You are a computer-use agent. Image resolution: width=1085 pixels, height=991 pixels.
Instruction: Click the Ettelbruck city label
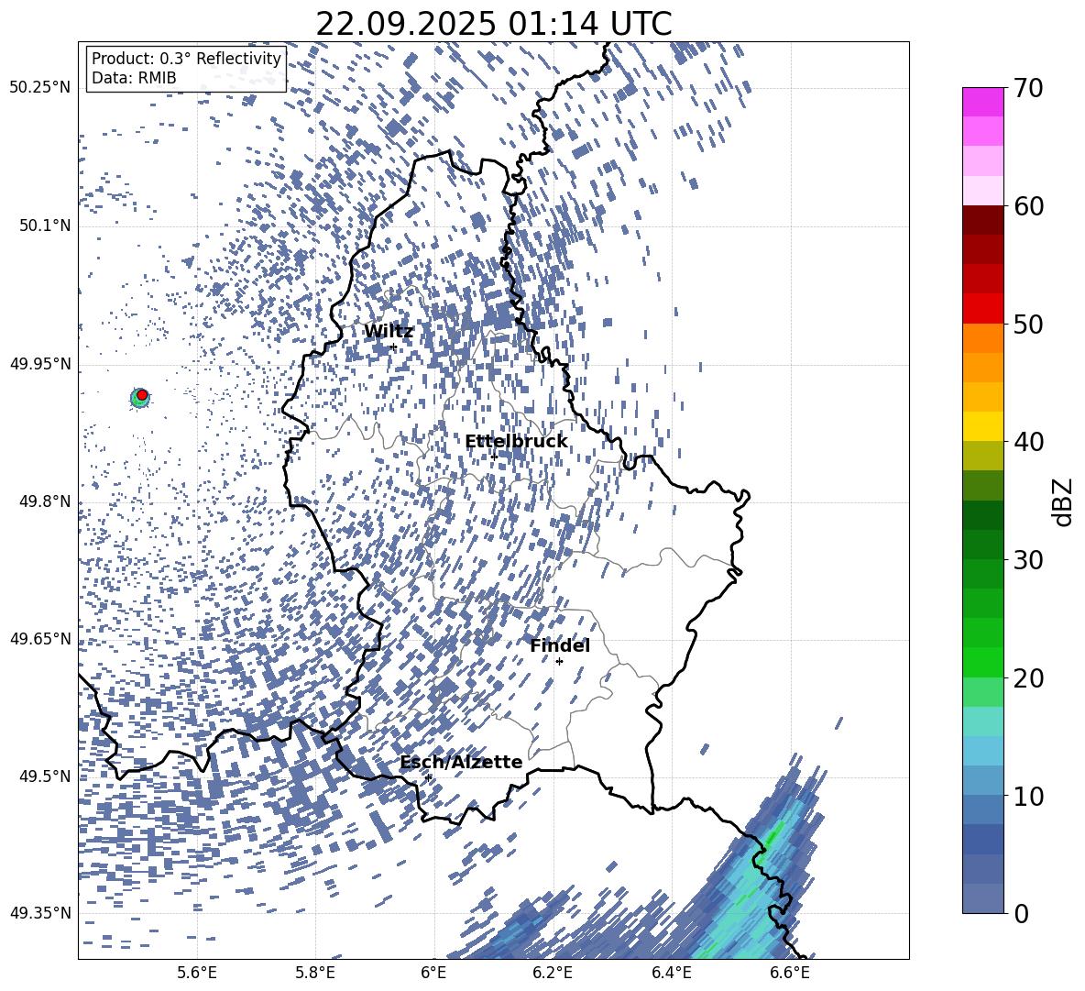(516, 442)
